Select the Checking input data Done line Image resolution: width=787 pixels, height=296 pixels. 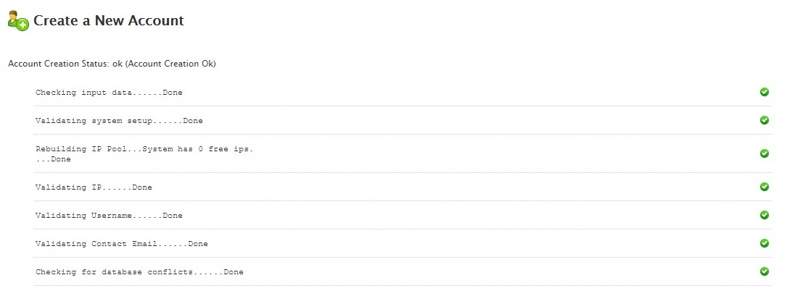109,93
